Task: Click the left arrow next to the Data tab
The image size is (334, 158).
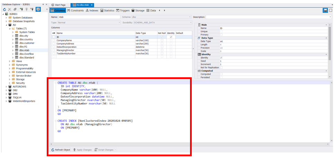Action: [x=160, y=10]
